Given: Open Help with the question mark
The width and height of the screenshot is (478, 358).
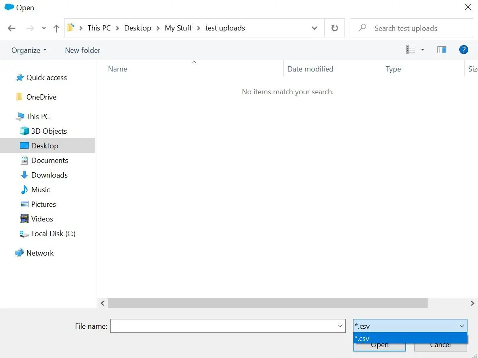Looking at the screenshot, I should click(464, 50).
